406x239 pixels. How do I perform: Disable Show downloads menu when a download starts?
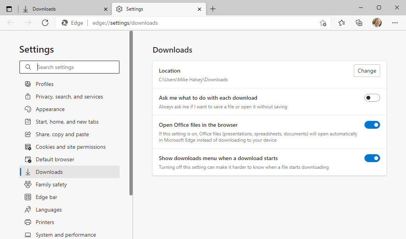coord(372,158)
